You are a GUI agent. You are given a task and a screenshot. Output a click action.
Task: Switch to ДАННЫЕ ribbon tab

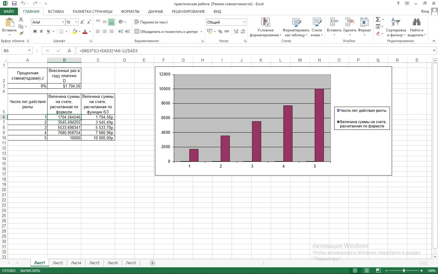click(156, 11)
